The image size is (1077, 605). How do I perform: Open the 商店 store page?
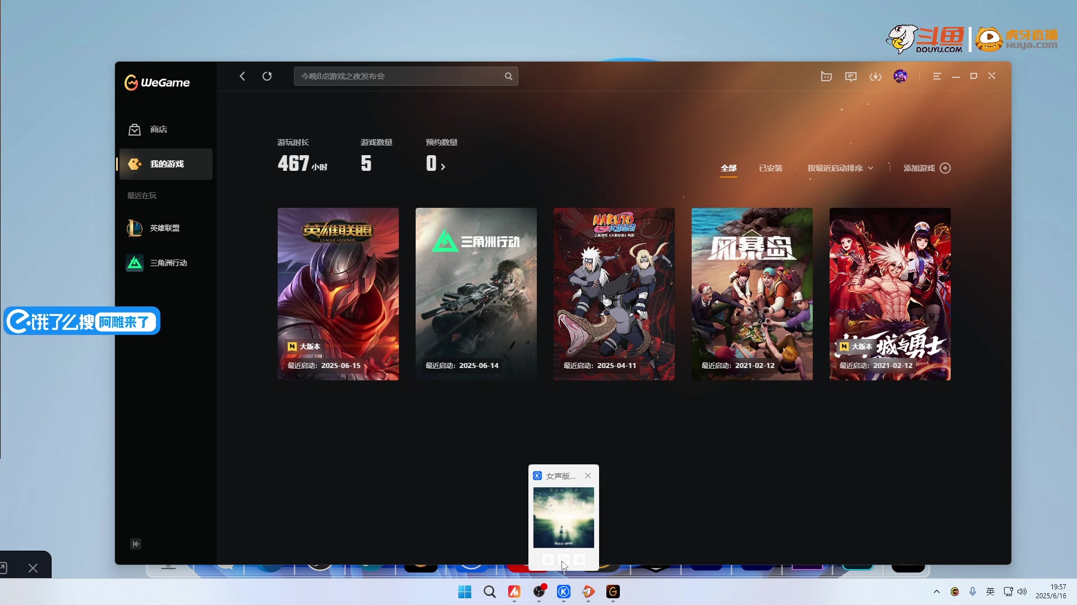(x=165, y=129)
